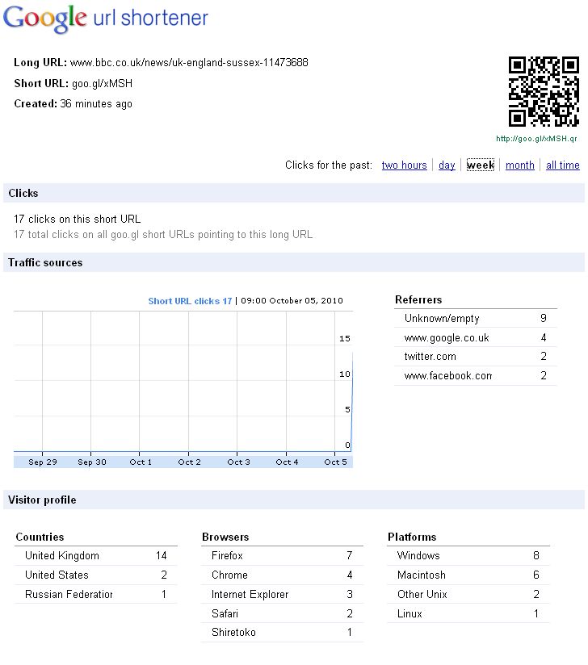Viewport: 588px width, 665px height.
Task: Click the Oct 2 label on chart axis
Action: click(189, 462)
